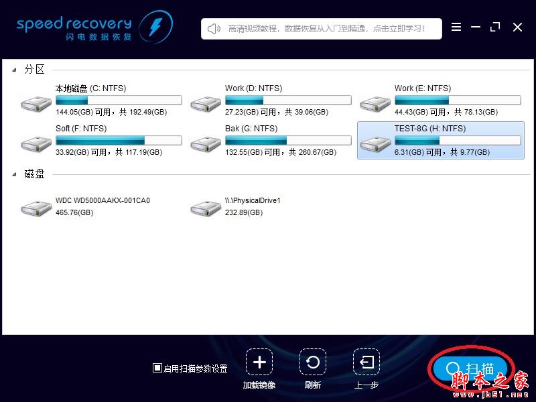Image resolution: width=536 pixels, height=402 pixels.
Task: Select the text Work (E: NTFS)
Action: [423, 88]
